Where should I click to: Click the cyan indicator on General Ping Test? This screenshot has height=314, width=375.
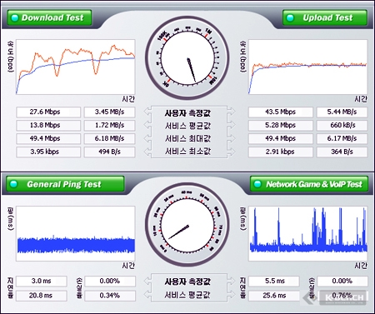coord(13,184)
